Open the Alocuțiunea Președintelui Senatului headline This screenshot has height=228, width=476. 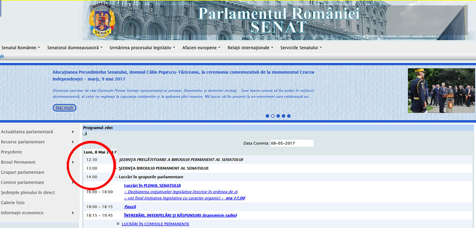point(183,75)
